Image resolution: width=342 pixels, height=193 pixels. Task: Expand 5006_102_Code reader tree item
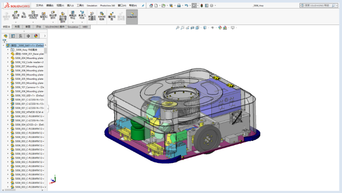(x=8, y=62)
